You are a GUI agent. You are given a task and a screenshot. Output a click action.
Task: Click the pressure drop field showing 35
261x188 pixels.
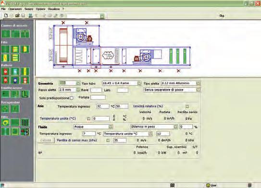pos(120,141)
